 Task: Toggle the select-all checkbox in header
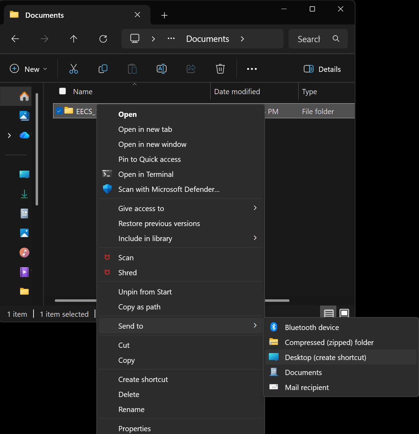click(x=63, y=91)
